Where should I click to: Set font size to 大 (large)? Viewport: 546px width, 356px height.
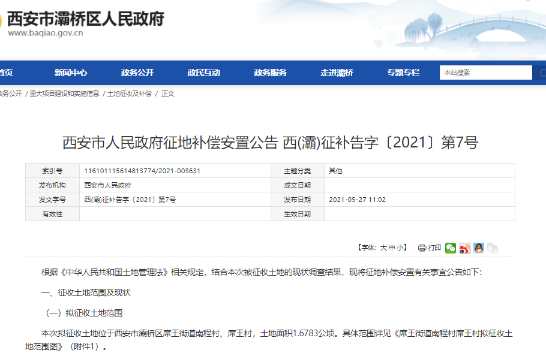pyautogui.click(x=383, y=248)
